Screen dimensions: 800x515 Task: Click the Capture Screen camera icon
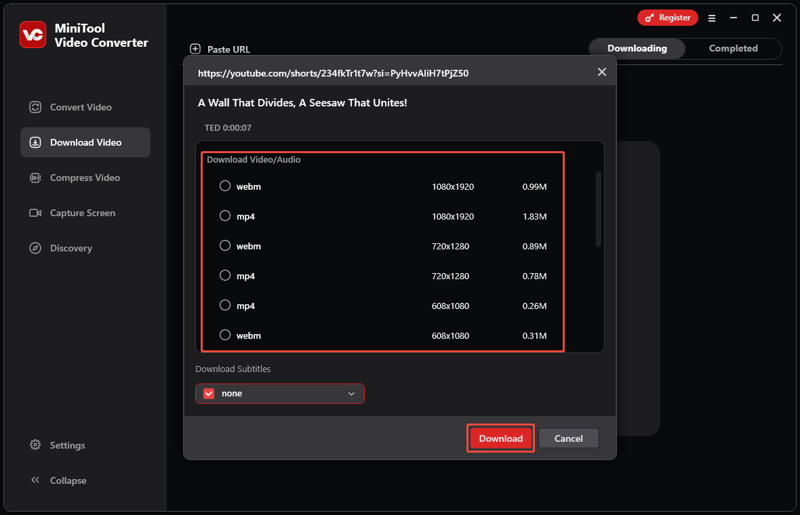click(35, 213)
